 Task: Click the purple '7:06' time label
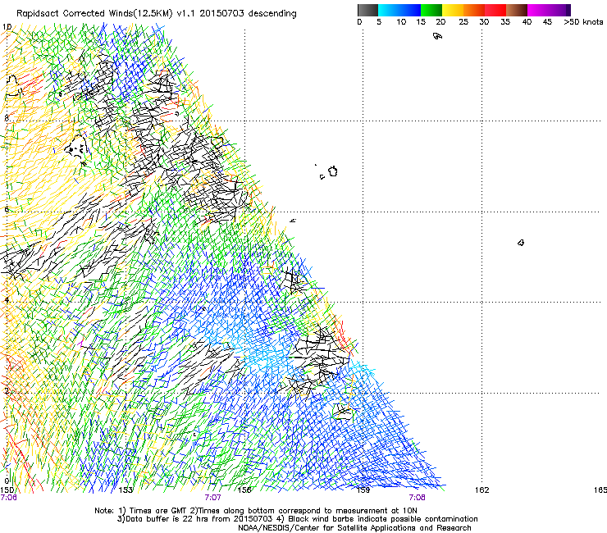(x=8, y=498)
